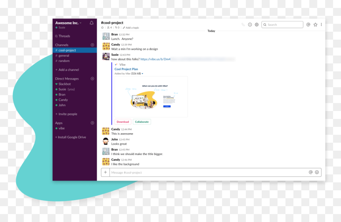
Task: Click Install Google Drive
Action: pos(71,137)
